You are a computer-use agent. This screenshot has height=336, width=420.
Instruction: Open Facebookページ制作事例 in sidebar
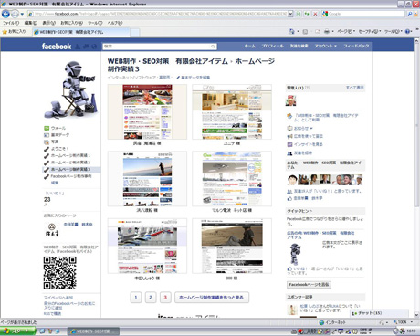[x=71, y=176]
